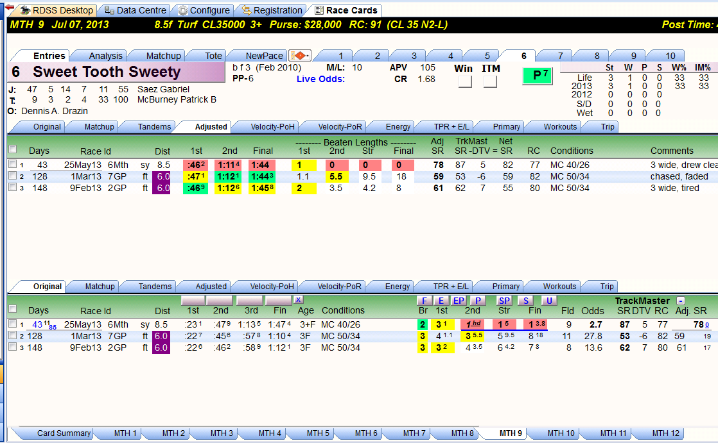Click the green P7 button
This screenshot has width=718, height=443.
pos(538,76)
